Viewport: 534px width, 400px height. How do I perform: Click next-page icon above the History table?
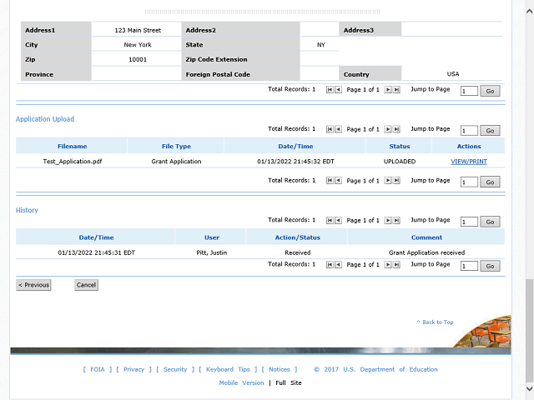[x=388, y=221]
